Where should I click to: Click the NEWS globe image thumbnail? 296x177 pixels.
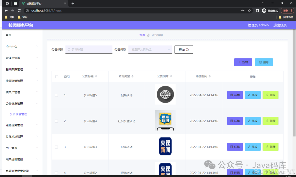[x=165, y=94]
